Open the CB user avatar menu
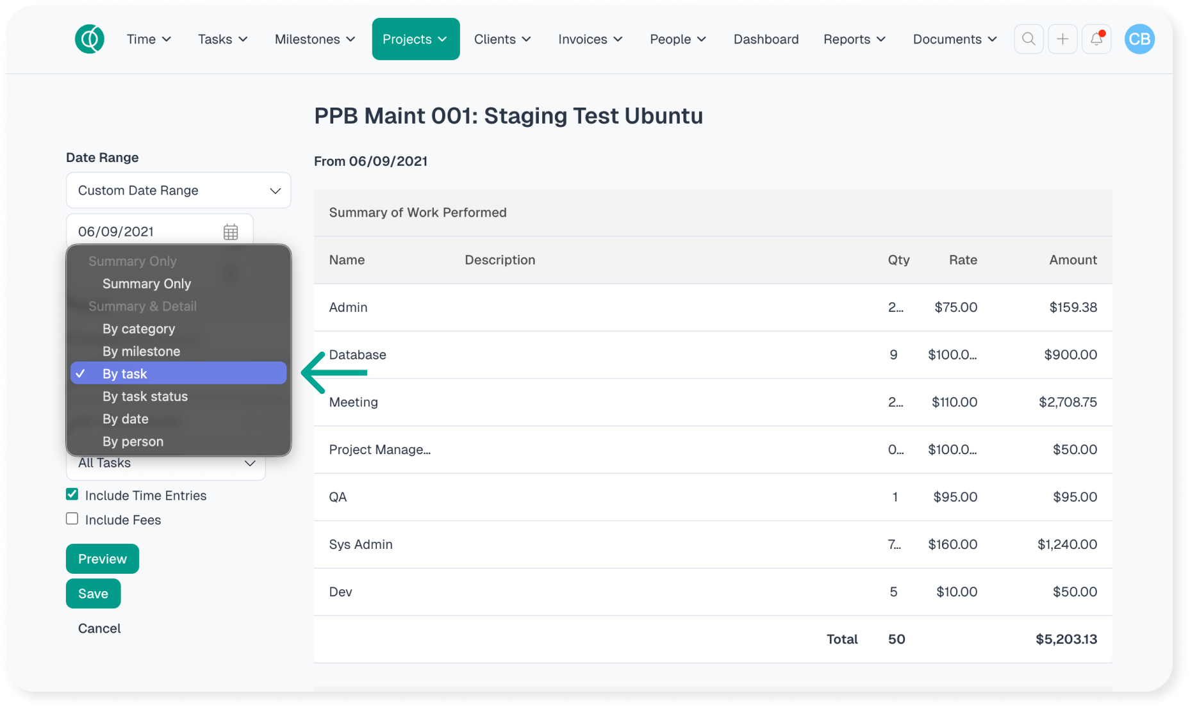 tap(1139, 39)
